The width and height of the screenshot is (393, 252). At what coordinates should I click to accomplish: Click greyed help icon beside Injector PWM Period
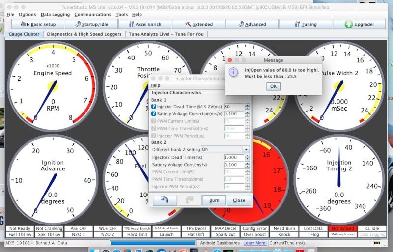[154, 136]
